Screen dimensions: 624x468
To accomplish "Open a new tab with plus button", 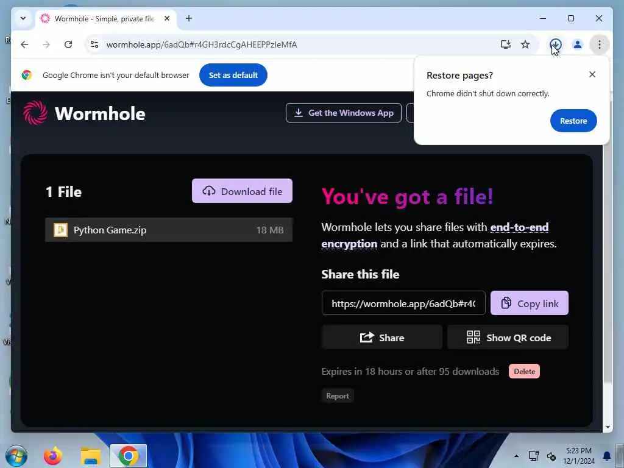I will tap(189, 18).
